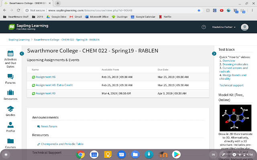Open Activities and Due Dates sidebar icon
Image resolution: width=257 pixels, height=160 pixels.
pyautogui.click(x=10, y=59)
